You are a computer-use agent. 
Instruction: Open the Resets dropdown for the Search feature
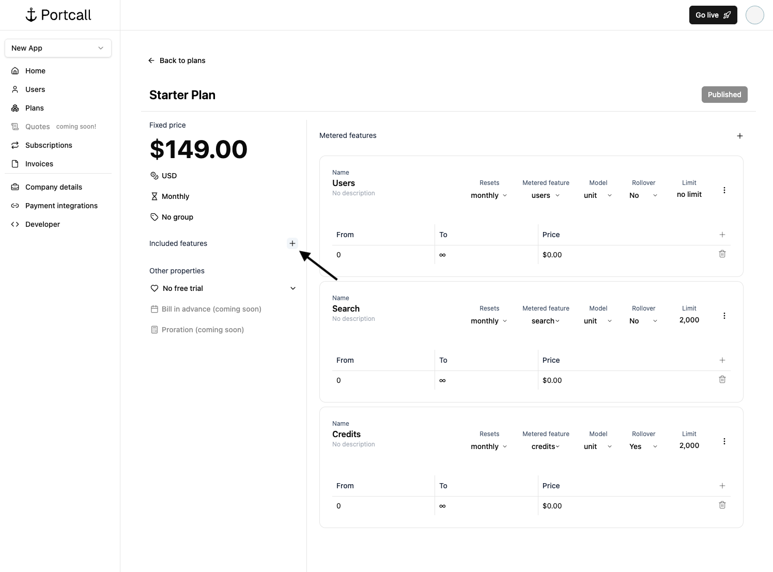coord(488,321)
